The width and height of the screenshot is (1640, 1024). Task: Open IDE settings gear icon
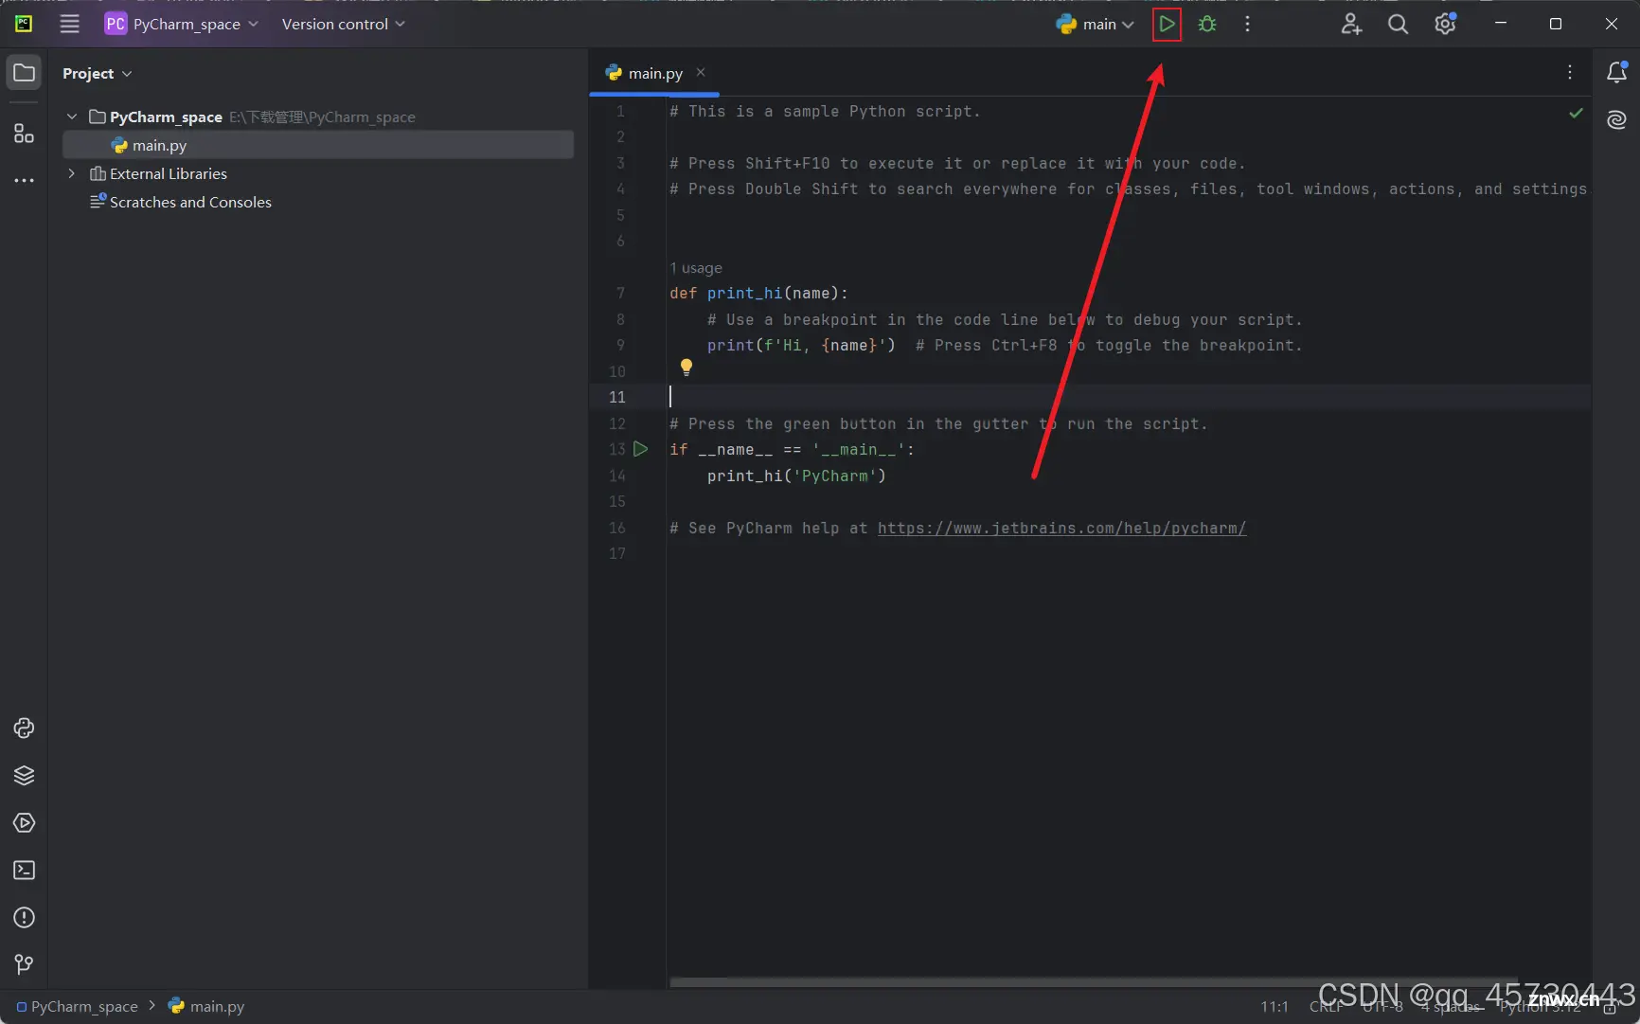(1445, 24)
